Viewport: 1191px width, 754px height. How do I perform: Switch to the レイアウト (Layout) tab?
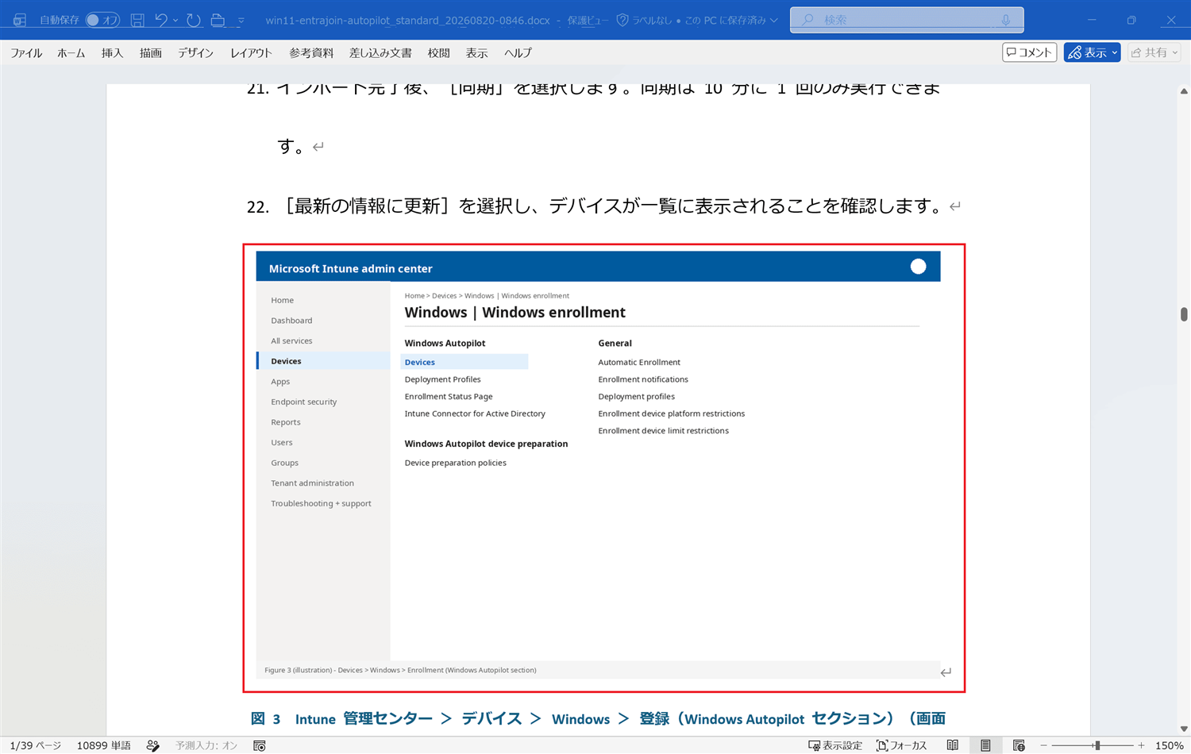pos(251,53)
